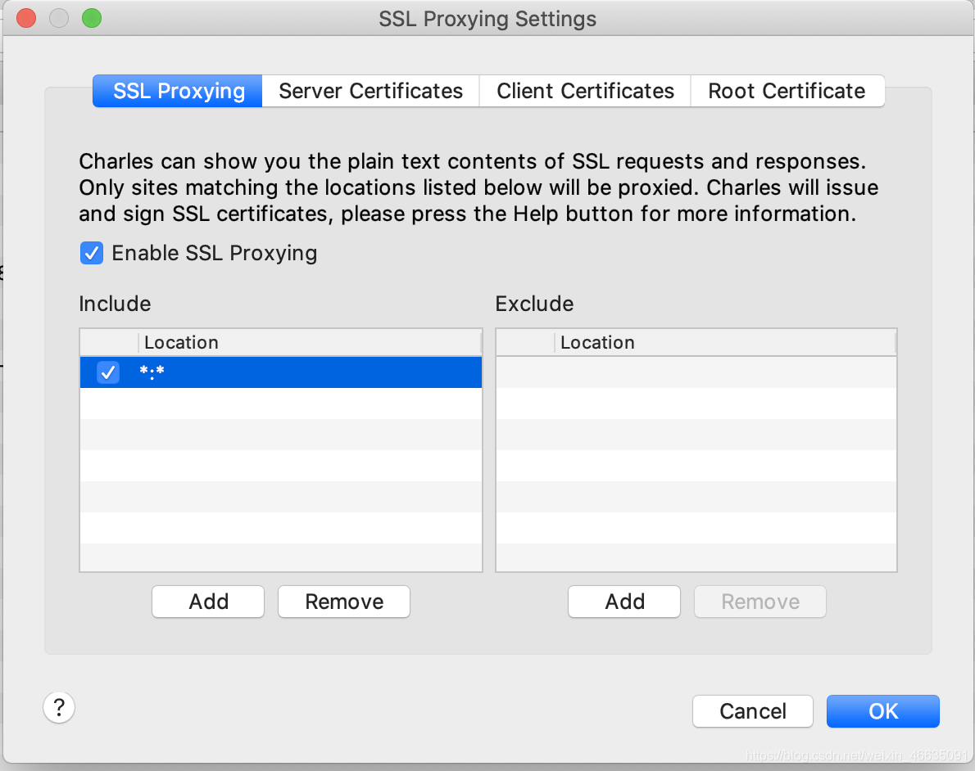975x771 pixels.
Task: Click the first empty Exclude list row
Action: tap(696, 372)
